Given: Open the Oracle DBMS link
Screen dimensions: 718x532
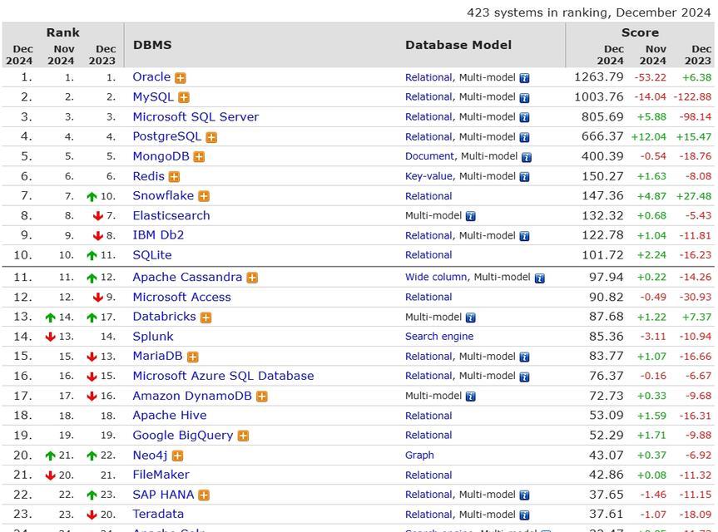Looking at the screenshot, I should 151,76.
